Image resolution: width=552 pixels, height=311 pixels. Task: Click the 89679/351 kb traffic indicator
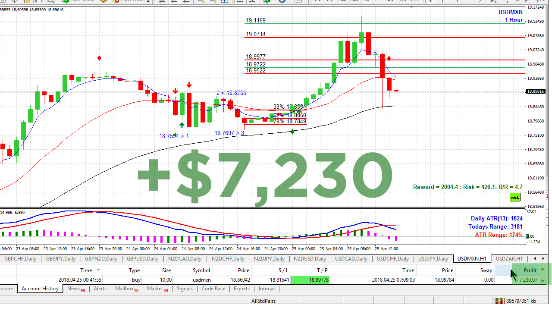click(521, 301)
